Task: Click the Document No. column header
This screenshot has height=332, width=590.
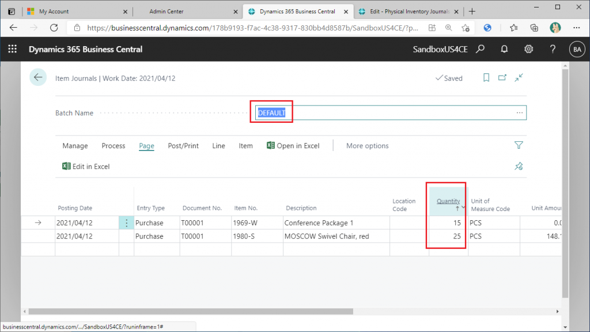Action: tap(202, 207)
